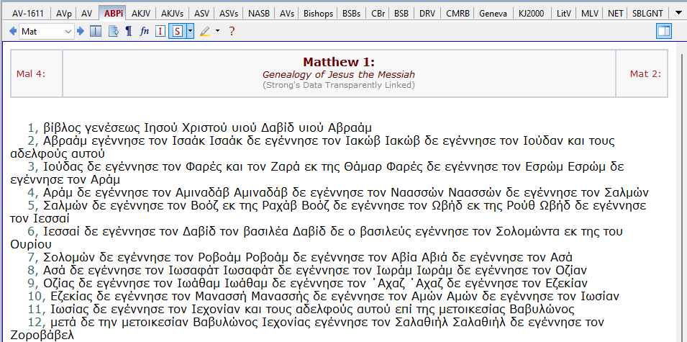Image resolution: width=687 pixels, height=342 pixels.
Task: Open the ASVs version tab
Action: pos(229,14)
